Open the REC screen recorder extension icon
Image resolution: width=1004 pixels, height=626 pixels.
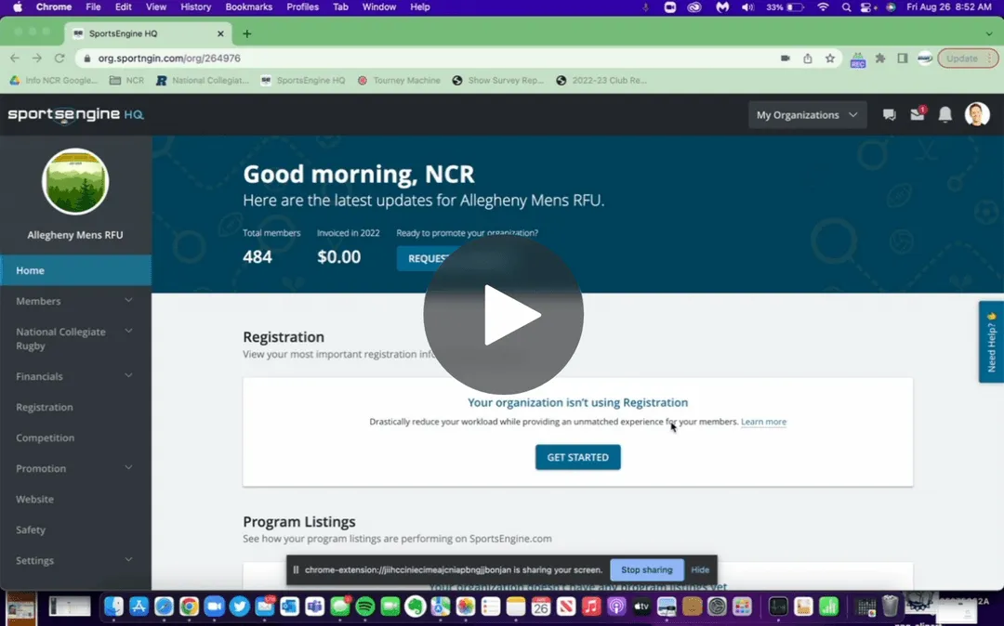[x=857, y=59]
